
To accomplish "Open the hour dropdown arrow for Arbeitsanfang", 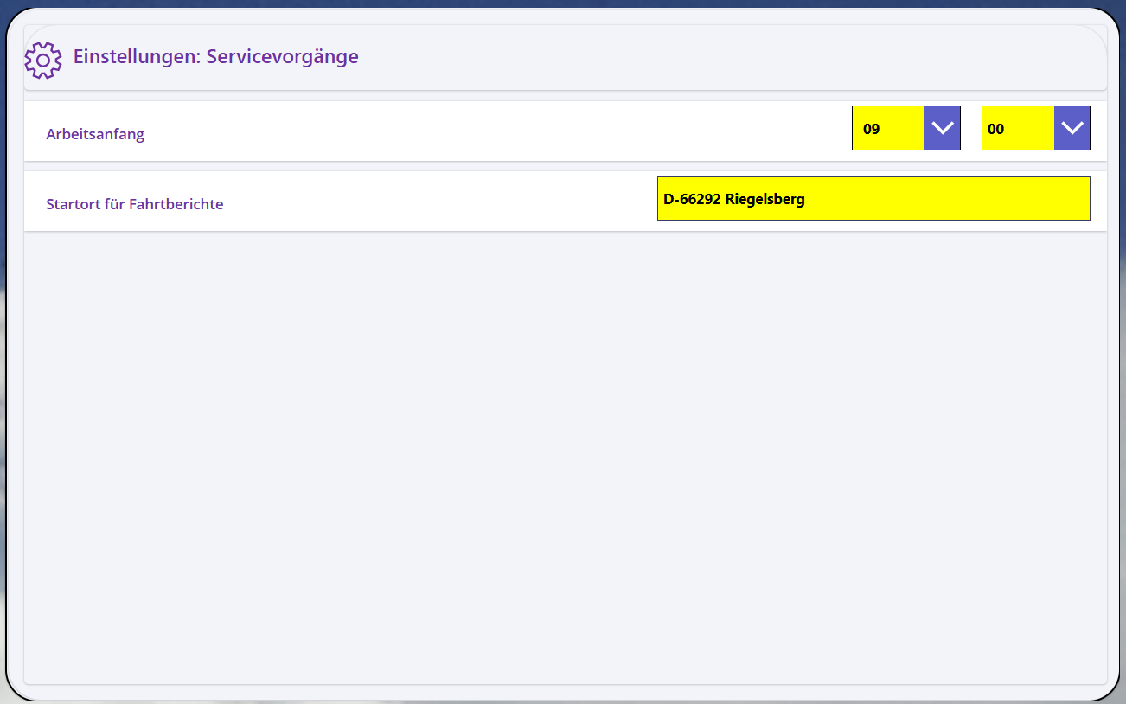I will tap(942, 128).
